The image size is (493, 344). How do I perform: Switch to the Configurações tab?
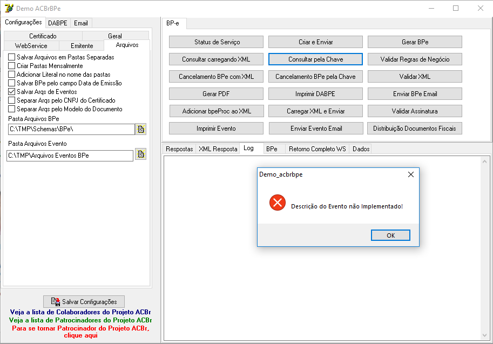[23, 22]
